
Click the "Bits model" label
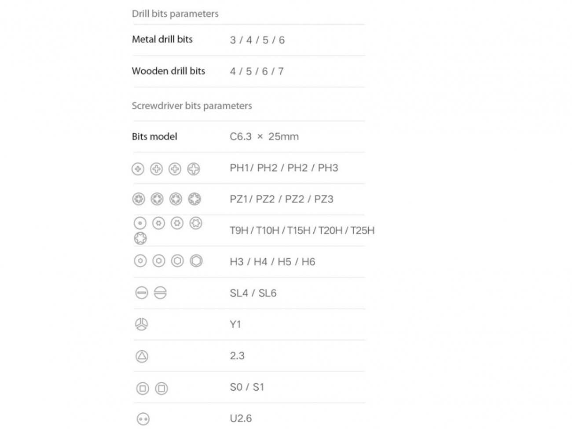154,137
